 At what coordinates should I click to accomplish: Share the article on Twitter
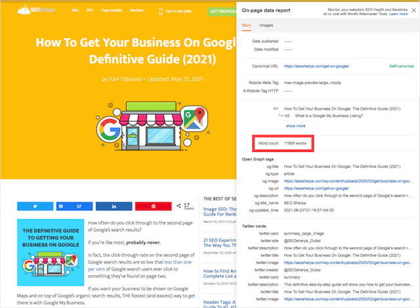click(35, 206)
